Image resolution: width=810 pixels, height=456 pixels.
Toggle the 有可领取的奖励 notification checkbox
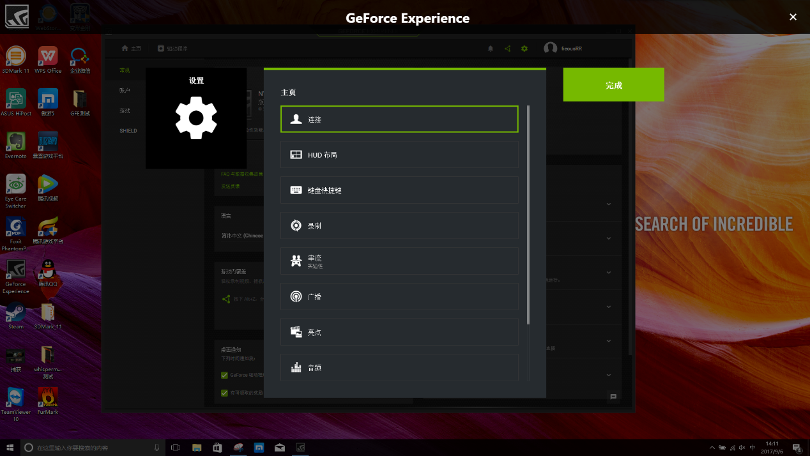(x=224, y=393)
